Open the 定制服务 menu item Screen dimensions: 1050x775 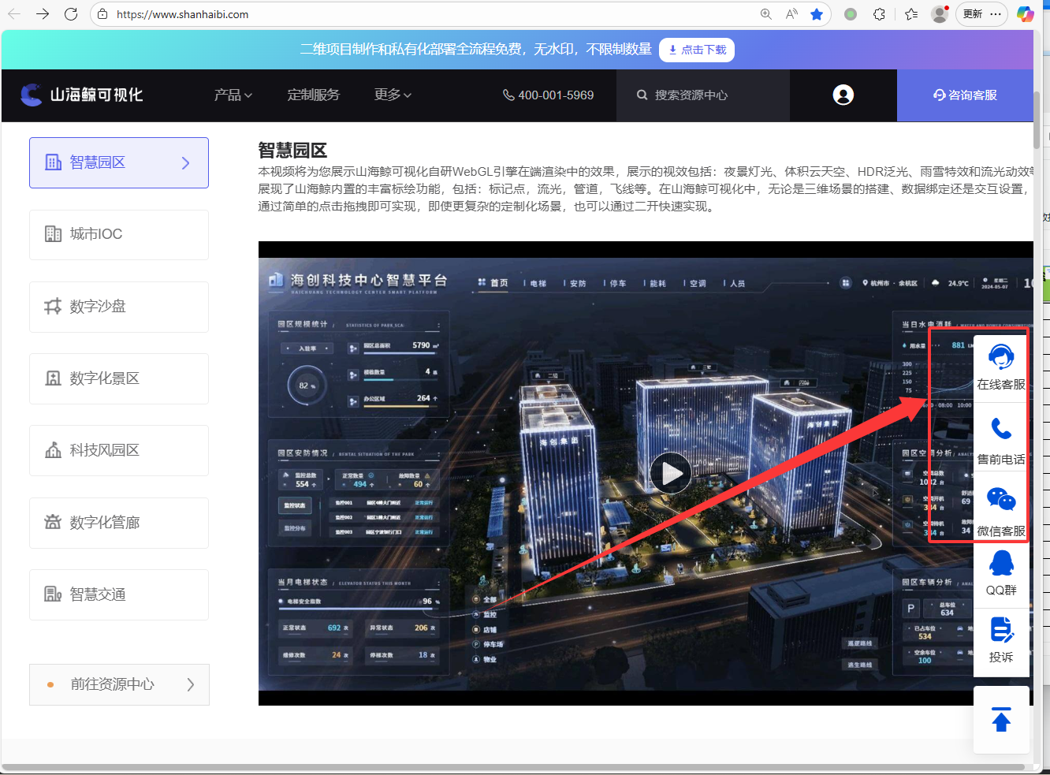click(314, 95)
